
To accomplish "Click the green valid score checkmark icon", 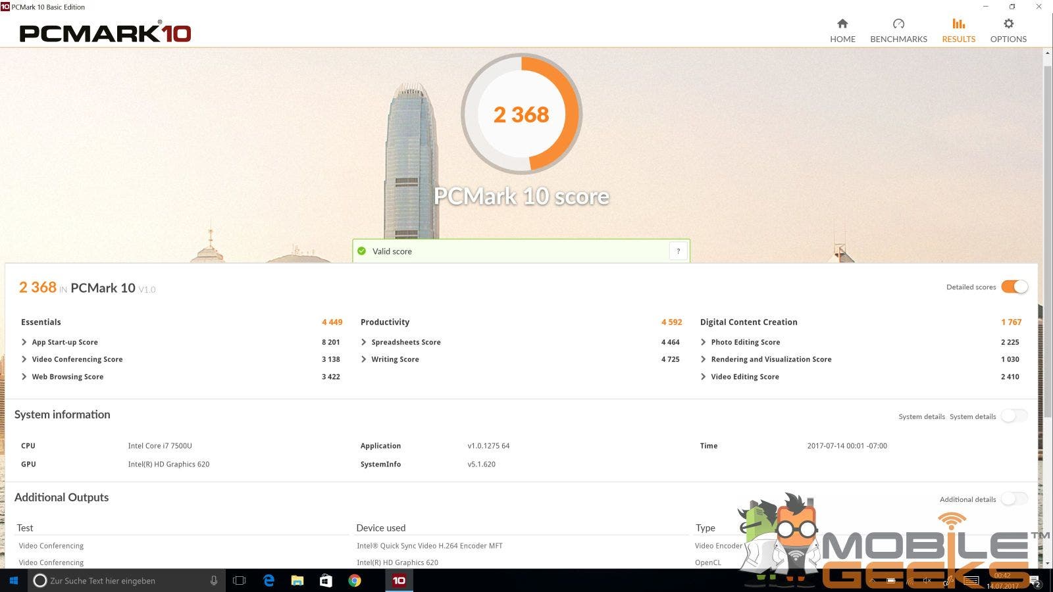I will [x=361, y=251].
